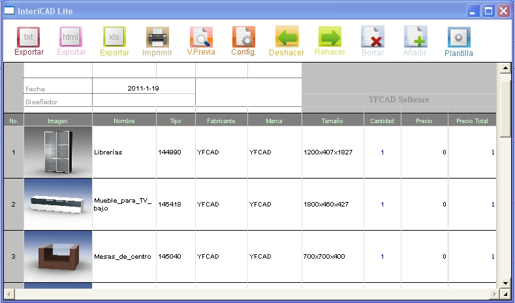Select the TV cabinet thumbnail

pyautogui.click(x=58, y=205)
